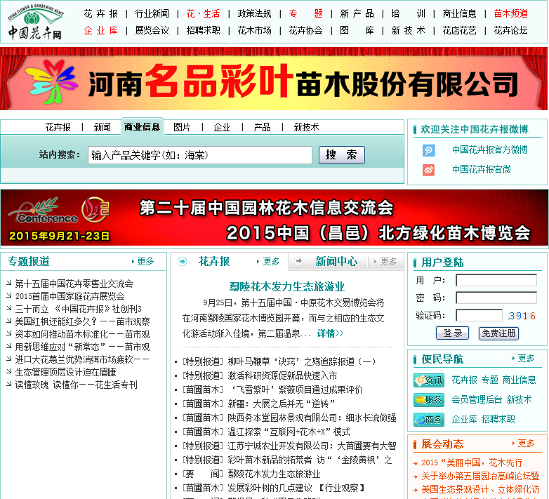Viewport: 549px width, 499px height.
Task: Open 政策法规 in top navigation
Action: 255,13
